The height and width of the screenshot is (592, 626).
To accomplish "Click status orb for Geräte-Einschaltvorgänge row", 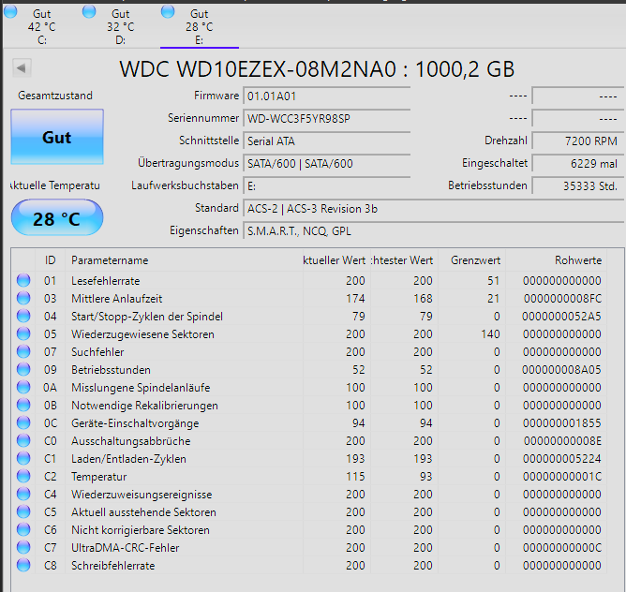I will click(x=23, y=422).
